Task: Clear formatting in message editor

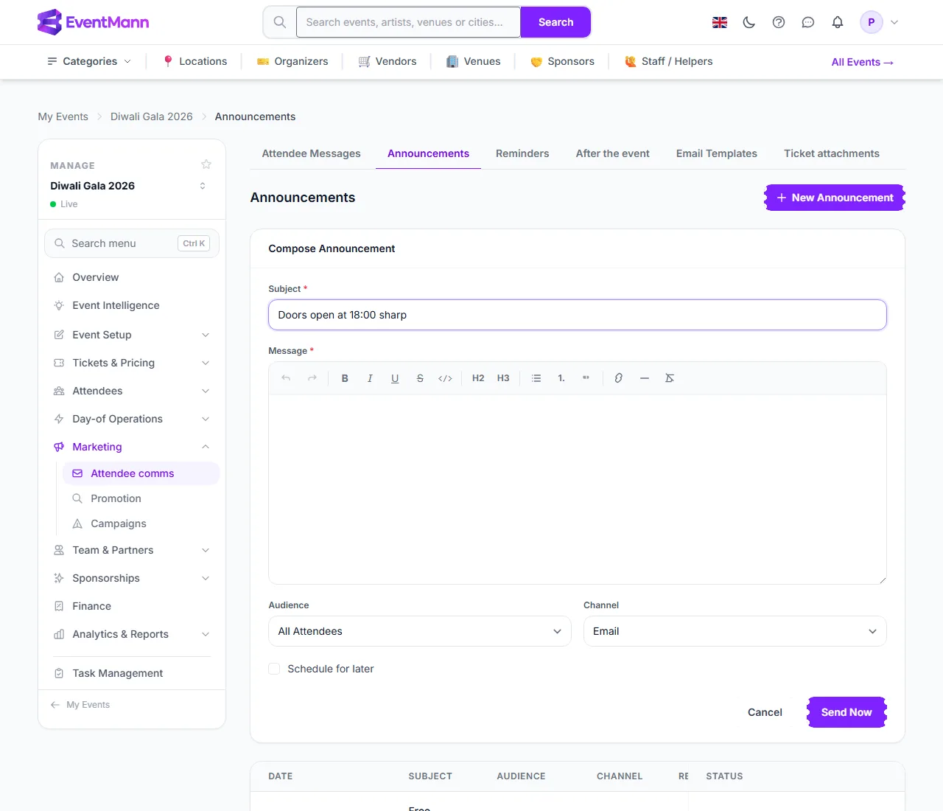Action: pyautogui.click(x=670, y=378)
